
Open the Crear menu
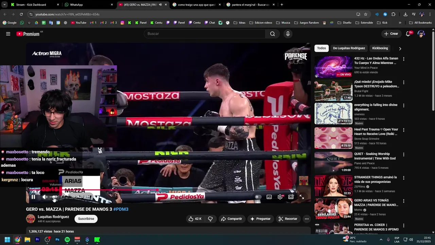[391, 34]
